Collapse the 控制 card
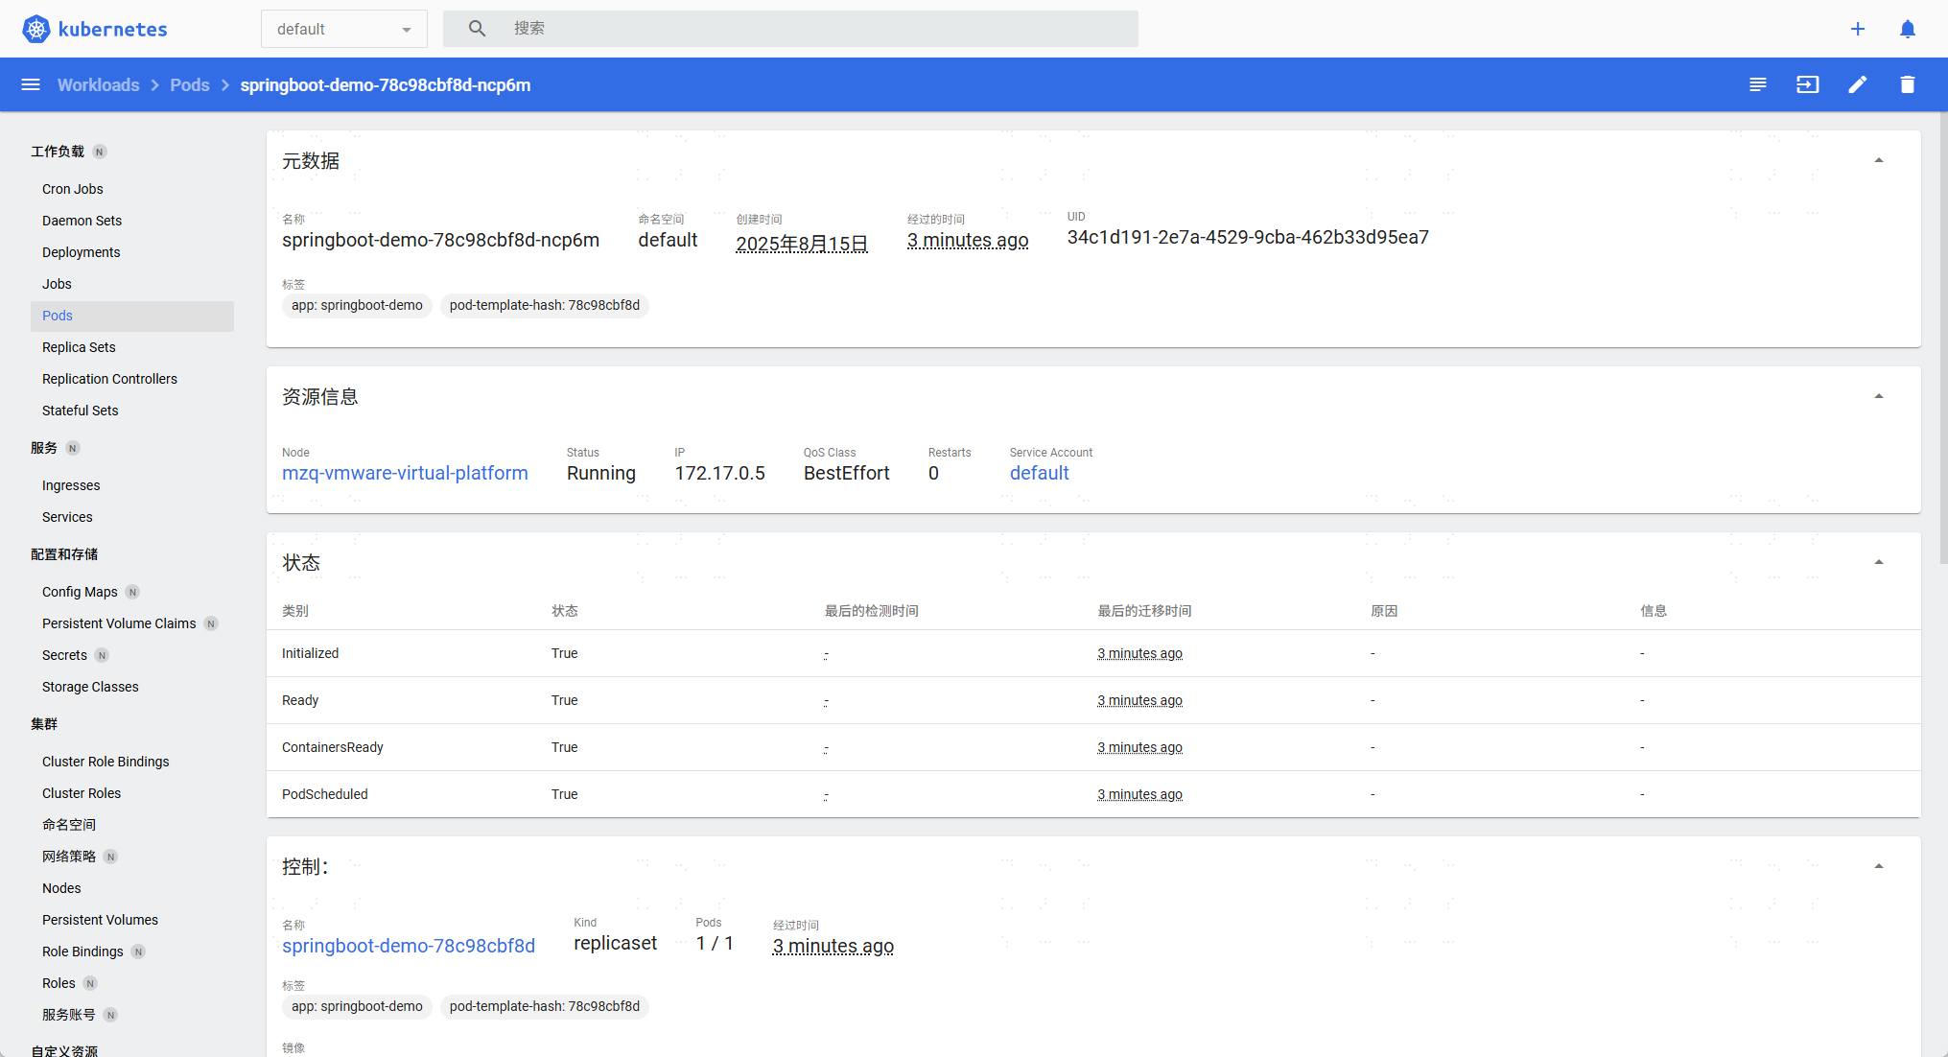1948x1057 pixels. coord(1878,866)
